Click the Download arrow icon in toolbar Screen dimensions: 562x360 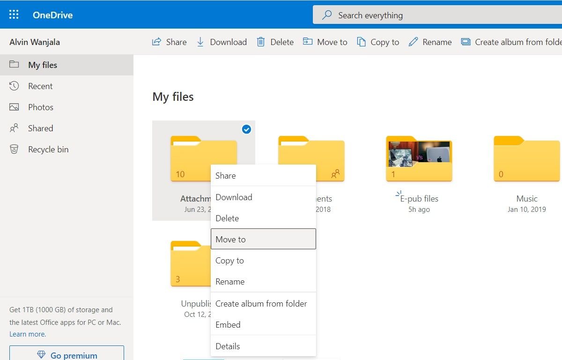pos(200,42)
